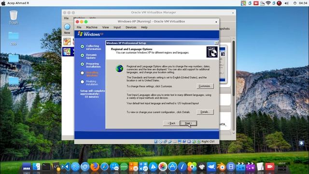
Task: Close the Windows XP Professional Setup dialog
Action: pyautogui.click(x=216, y=43)
